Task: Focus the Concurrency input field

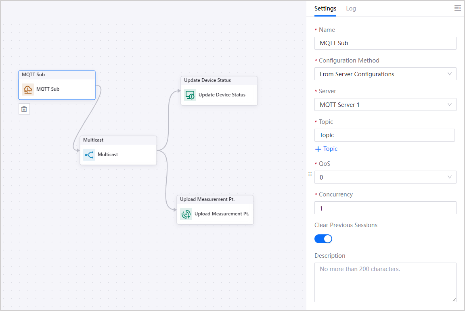Action: click(385, 208)
